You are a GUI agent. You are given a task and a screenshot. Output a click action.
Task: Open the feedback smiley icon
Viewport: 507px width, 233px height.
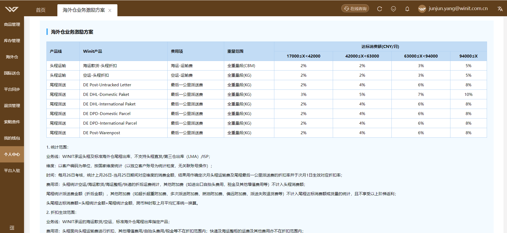coord(393,9)
